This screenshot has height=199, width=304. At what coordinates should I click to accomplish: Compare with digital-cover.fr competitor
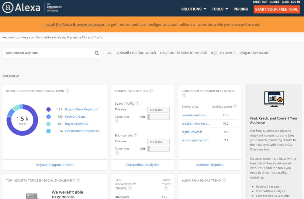coord(223,52)
